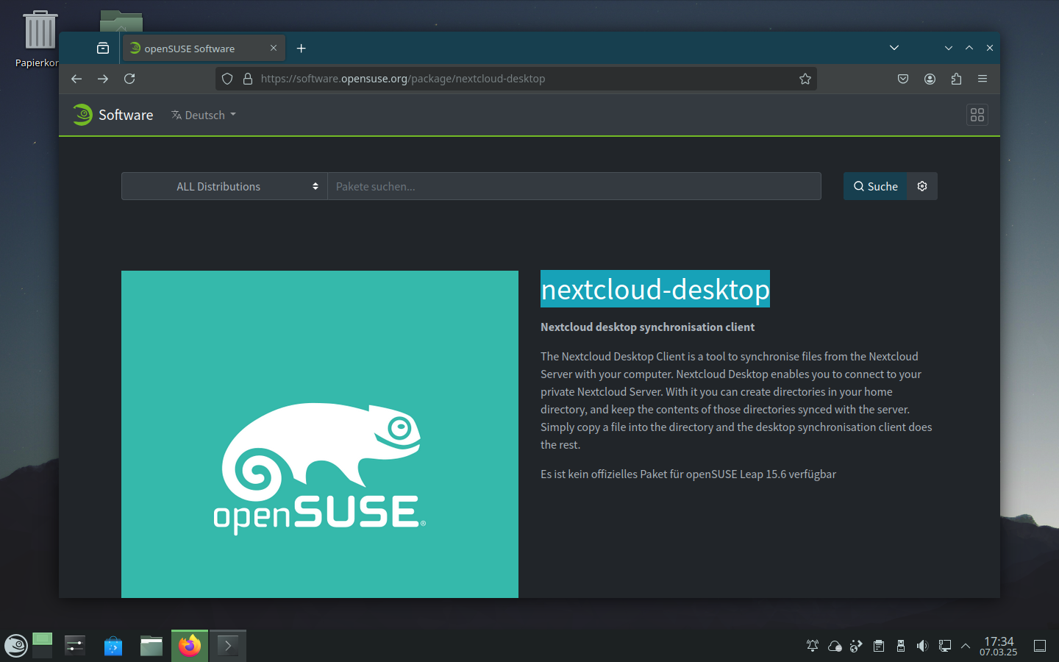The height and width of the screenshot is (662, 1059).
Task: Open the Firefox account icon
Action: (930, 79)
